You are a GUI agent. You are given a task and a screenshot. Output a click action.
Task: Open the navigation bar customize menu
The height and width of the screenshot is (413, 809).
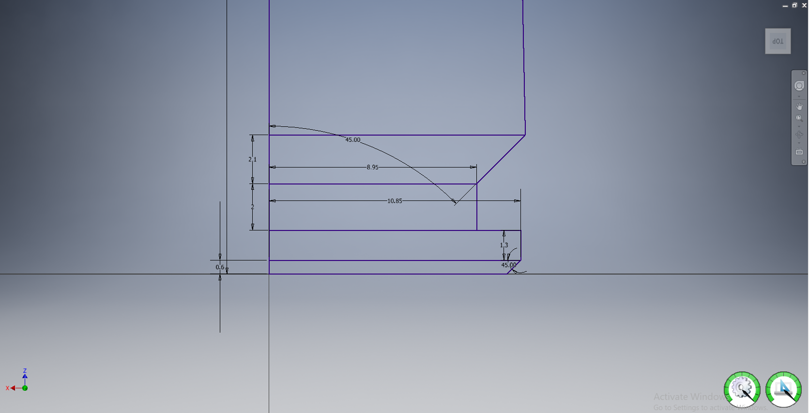[x=803, y=162]
